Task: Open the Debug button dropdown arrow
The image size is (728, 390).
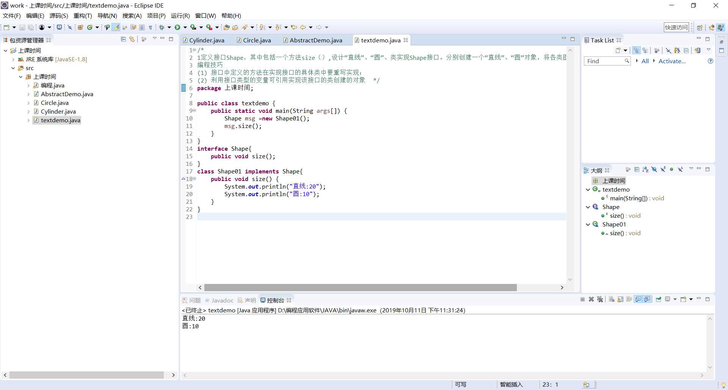Action: click(169, 27)
